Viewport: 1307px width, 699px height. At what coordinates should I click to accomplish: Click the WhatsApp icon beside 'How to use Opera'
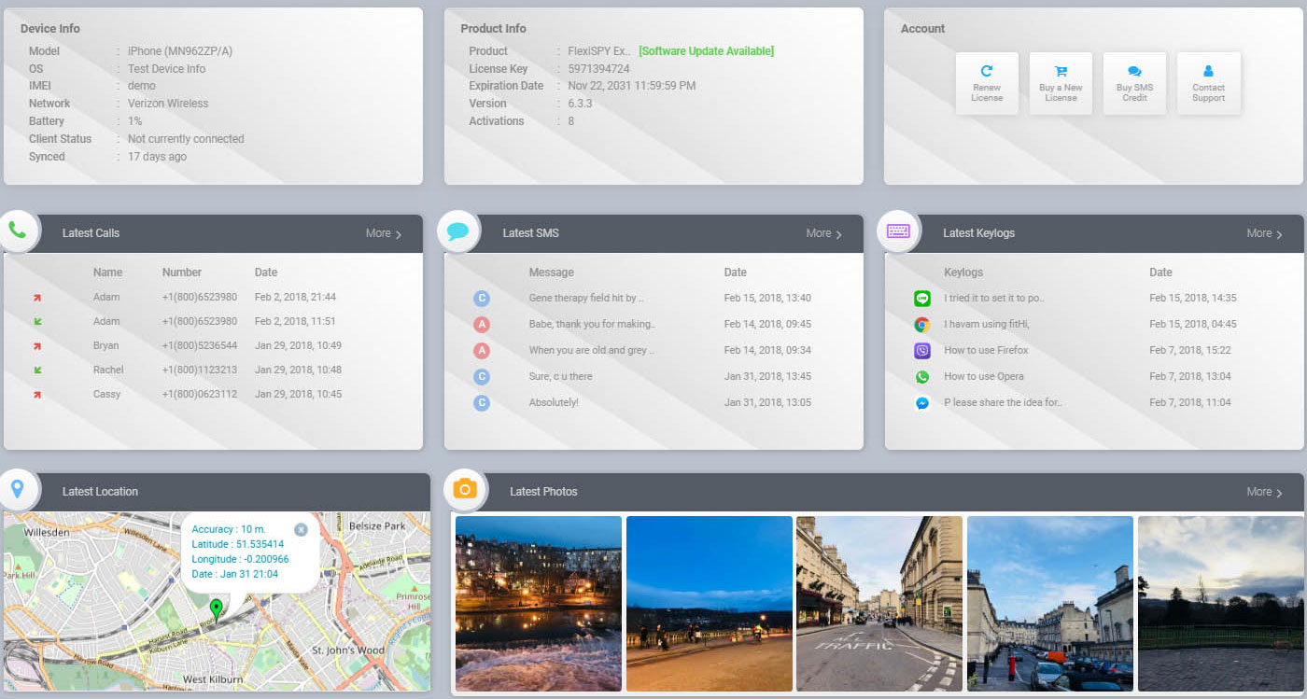[x=922, y=377]
